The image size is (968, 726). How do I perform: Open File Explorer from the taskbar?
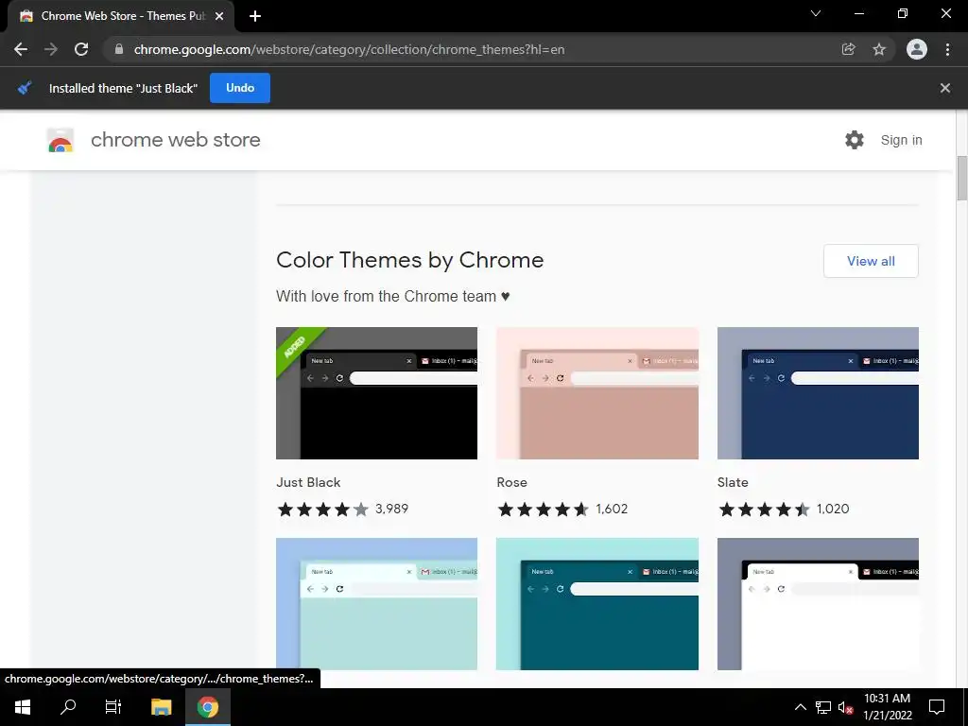[x=161, y=707]
